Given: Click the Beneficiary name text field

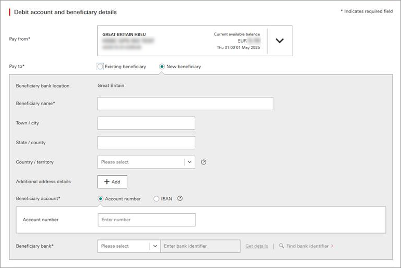Looking at the screenshot, I should pyautogui.click(x=185, y=104).
